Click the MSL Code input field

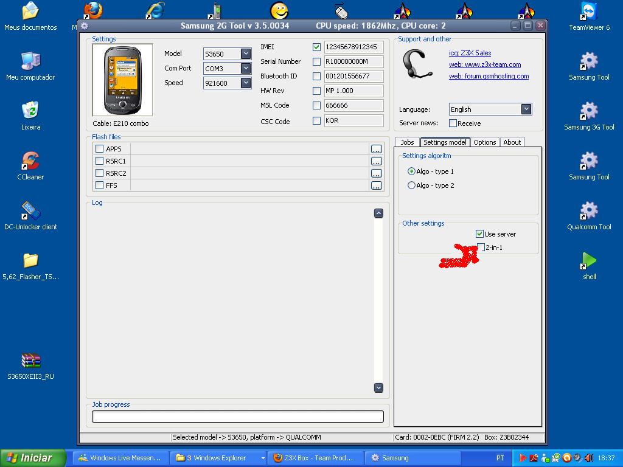[x=353, y=106]
